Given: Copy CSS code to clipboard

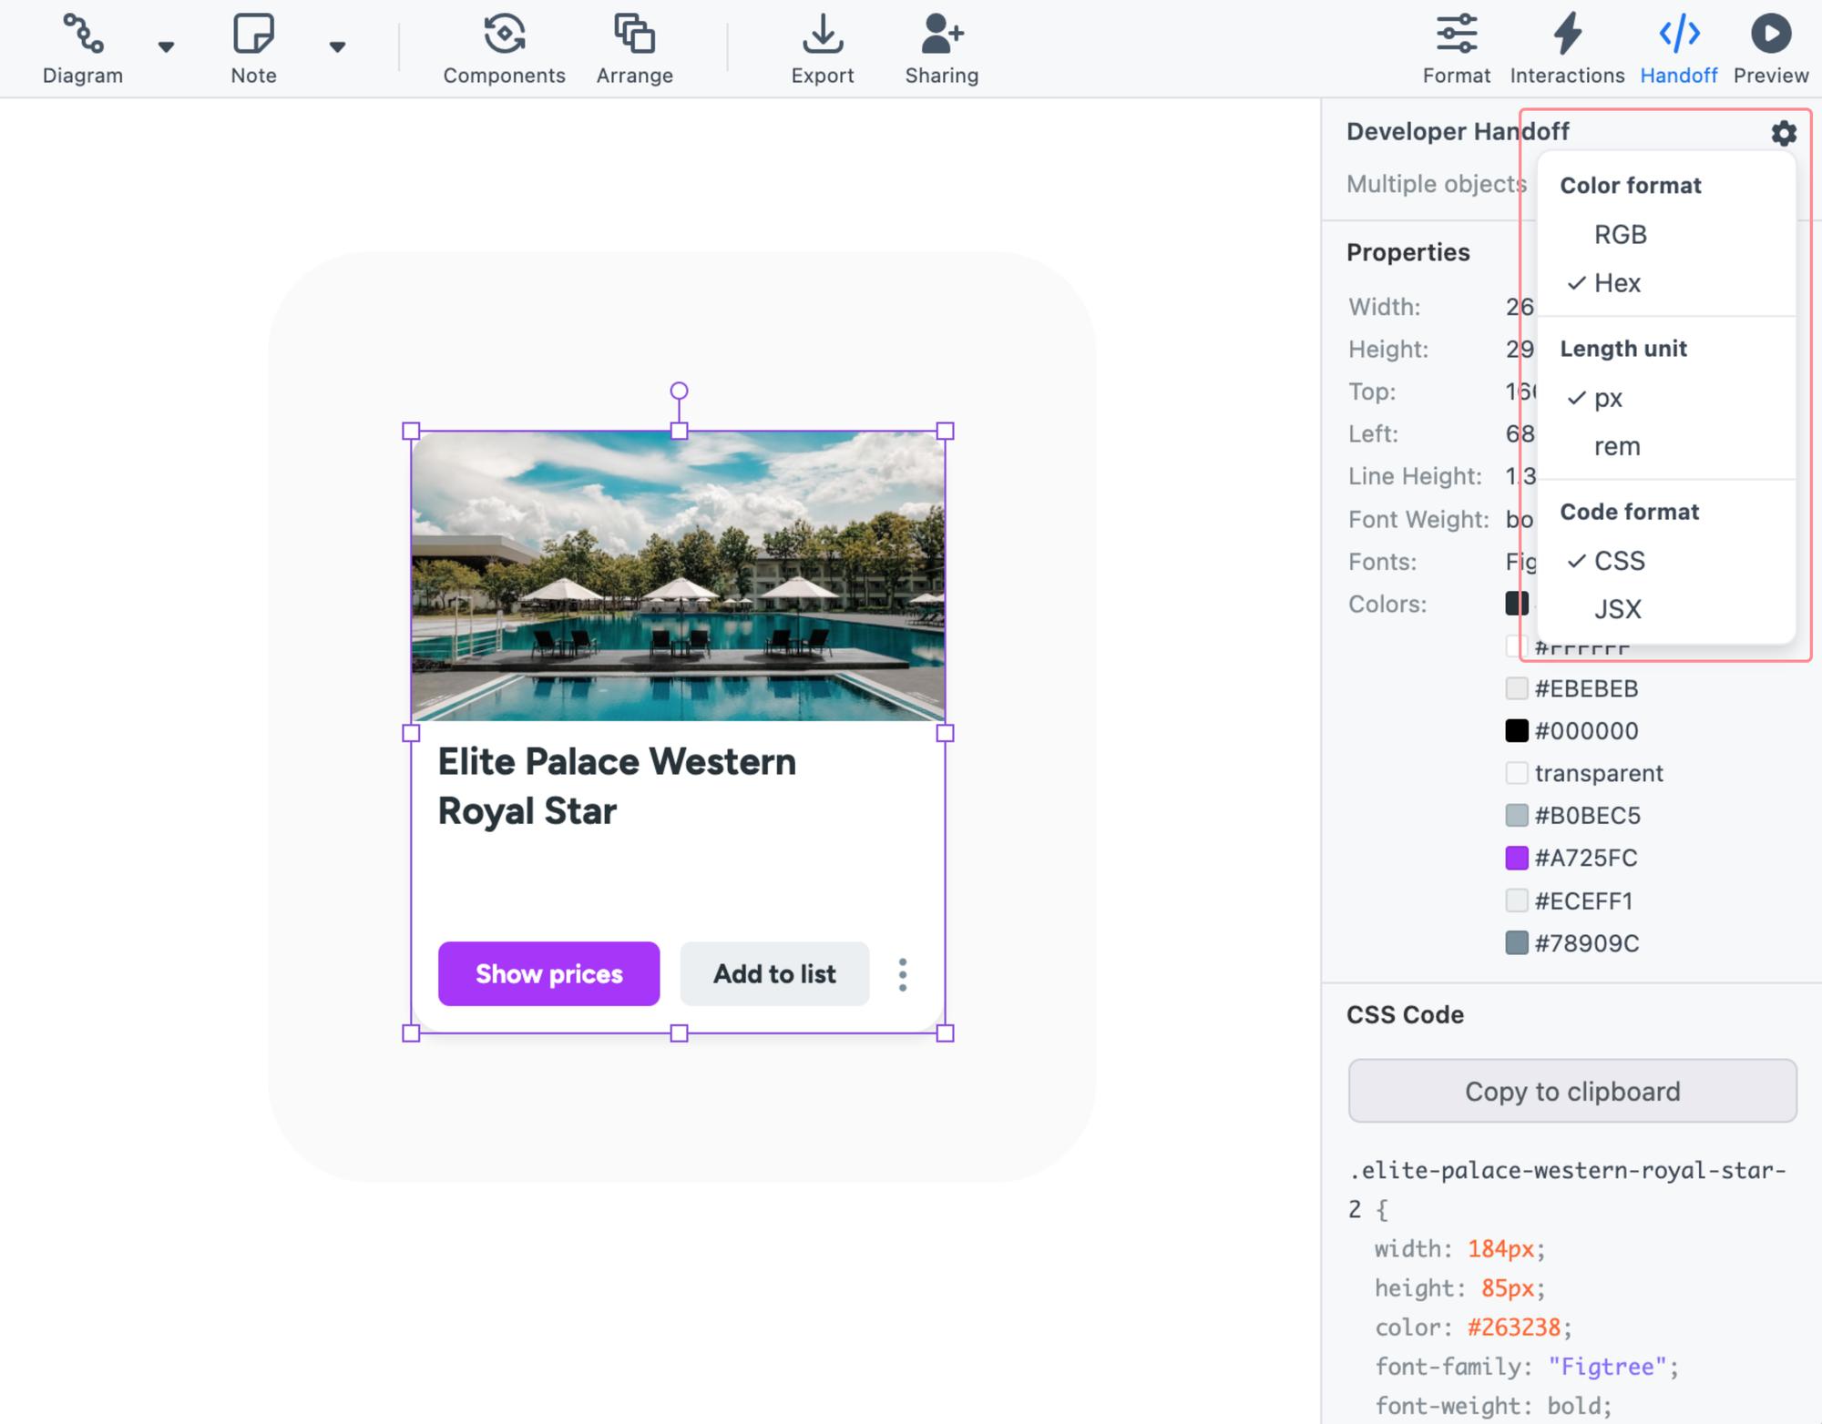Looking at the screenshot, I should (x=1572, y=1091).
